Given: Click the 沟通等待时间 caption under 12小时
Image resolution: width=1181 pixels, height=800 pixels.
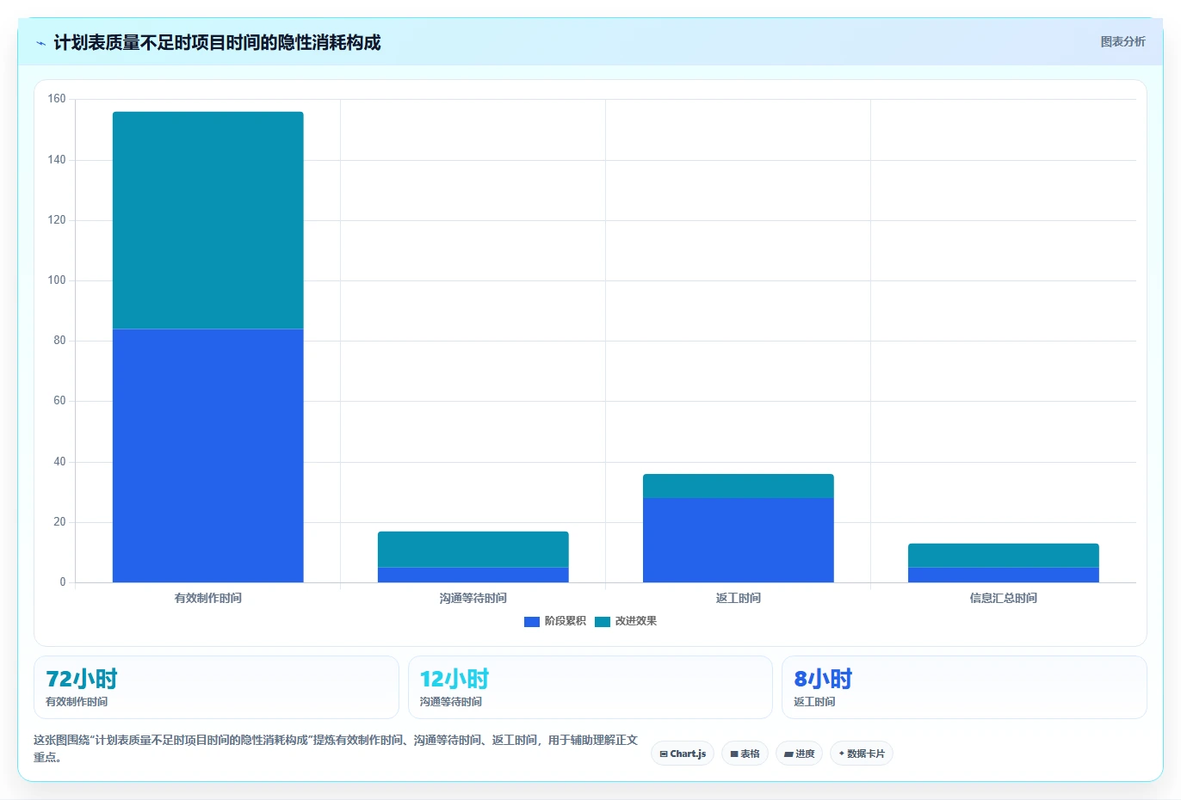Looking at the screenshot, I should coord(451,702).
